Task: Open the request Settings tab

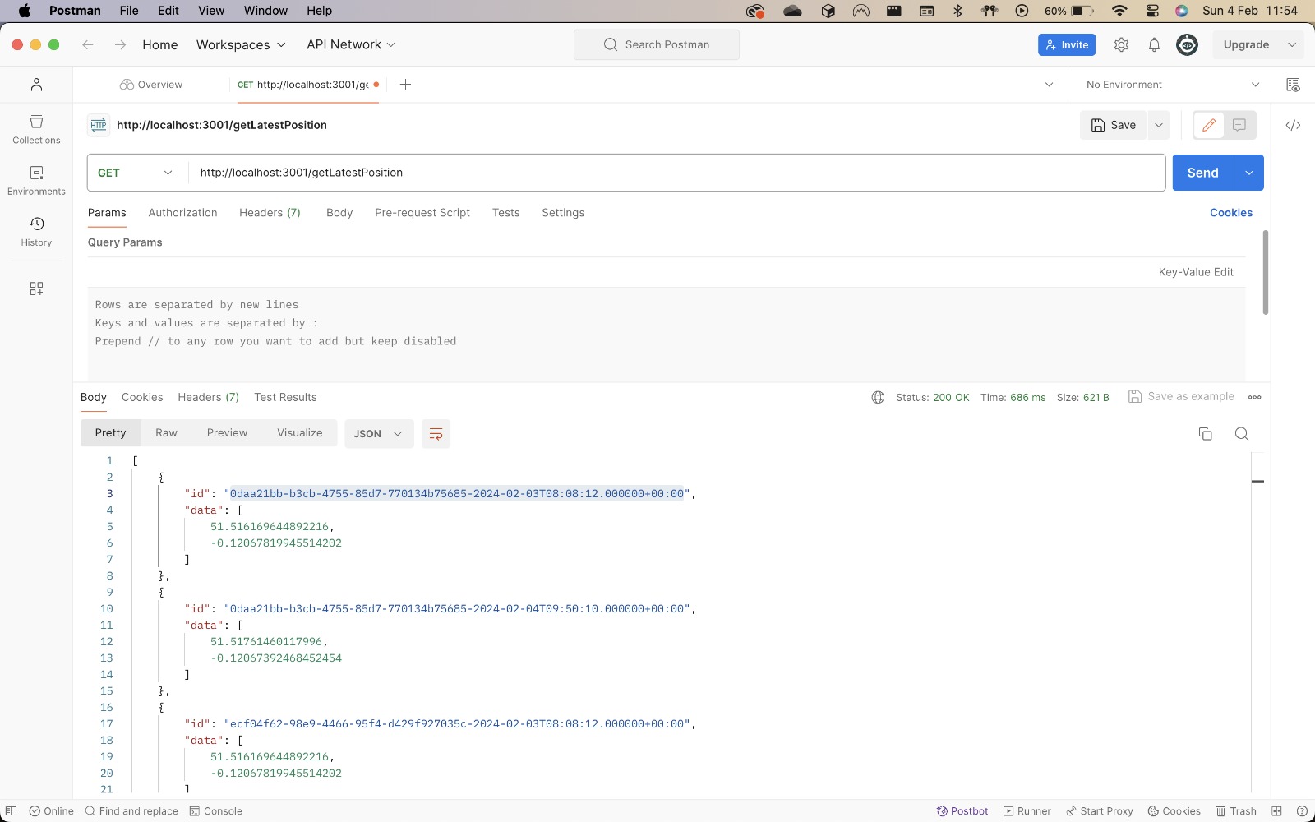Action: pos(563,213)
